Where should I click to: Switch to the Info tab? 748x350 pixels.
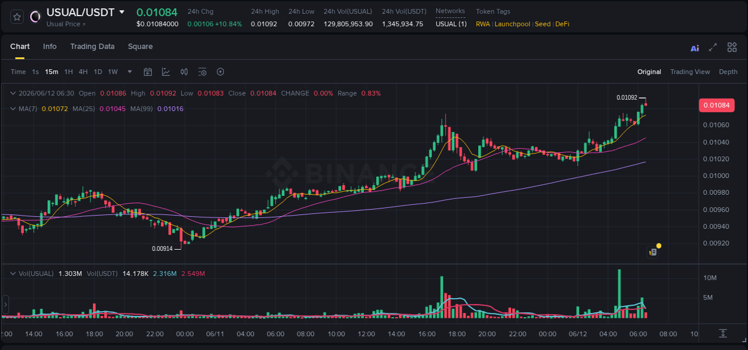point(50,47)
